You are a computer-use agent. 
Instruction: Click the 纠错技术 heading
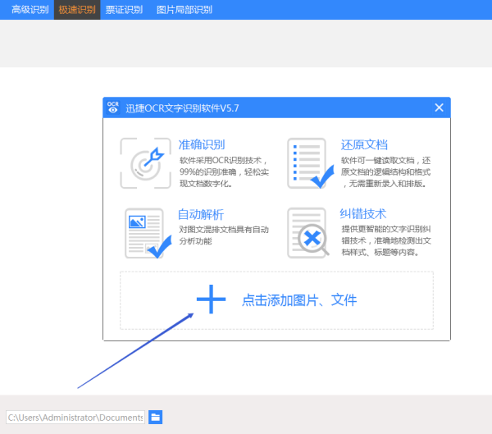tap(364, 214)
